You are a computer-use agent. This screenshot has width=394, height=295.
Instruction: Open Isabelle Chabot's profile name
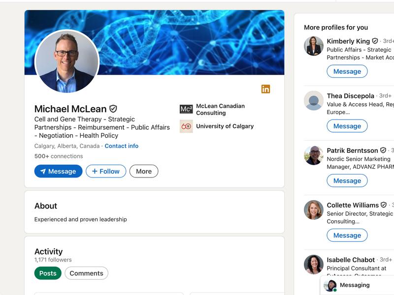point(351,260)
